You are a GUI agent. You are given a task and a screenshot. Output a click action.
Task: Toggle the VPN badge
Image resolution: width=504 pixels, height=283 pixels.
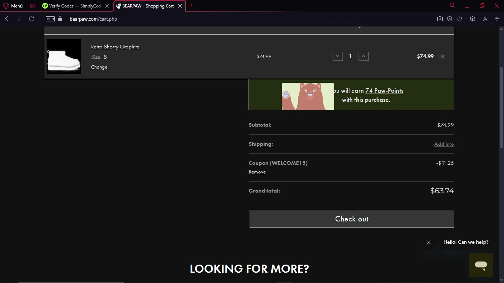50,19
